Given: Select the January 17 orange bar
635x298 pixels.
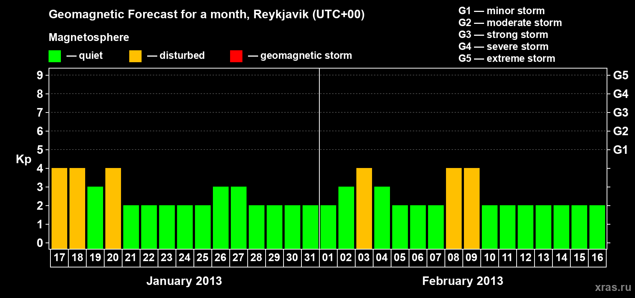Looking at the screenshot, I should click(59, 209).
